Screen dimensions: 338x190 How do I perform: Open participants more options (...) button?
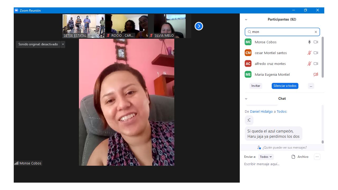pos(311,86)
